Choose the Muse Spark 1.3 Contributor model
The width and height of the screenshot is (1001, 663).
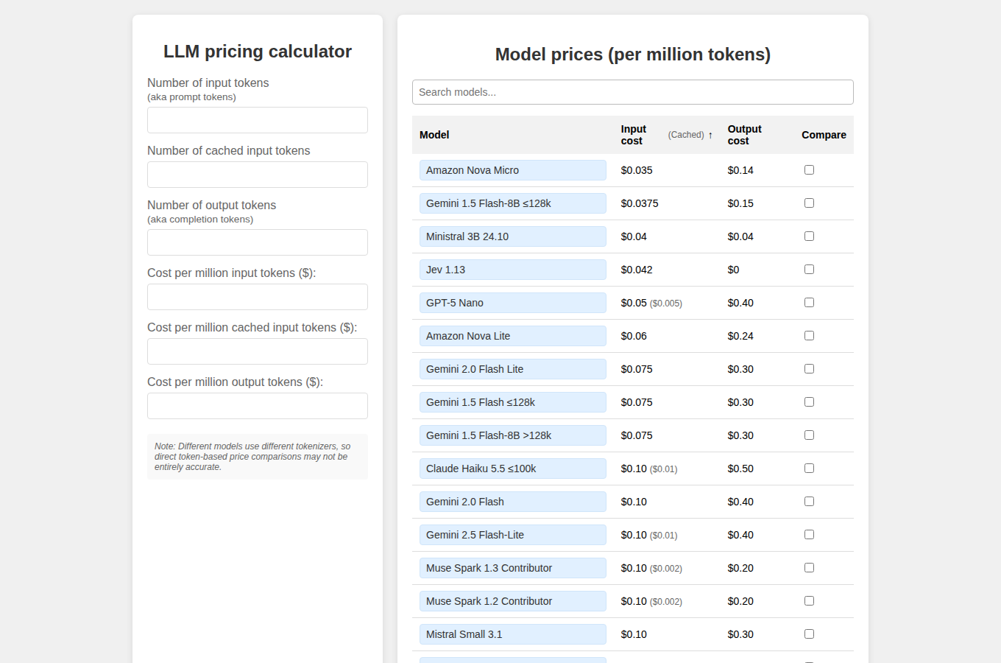pyautogui.click(x=513, y=568)
